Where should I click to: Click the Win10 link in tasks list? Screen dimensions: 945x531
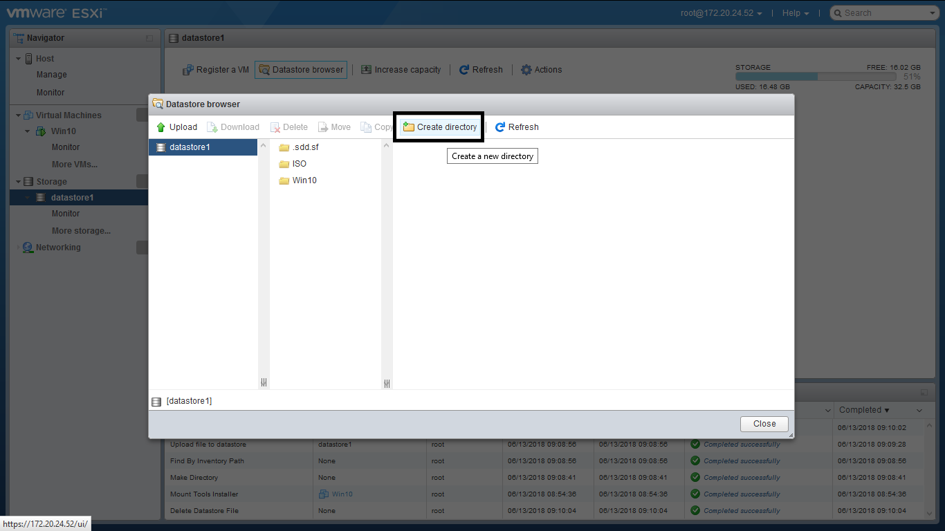coord(342,494)
